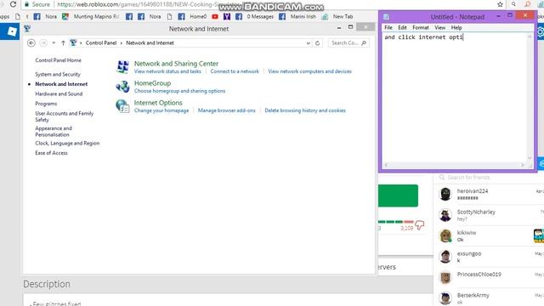
Task: Open Network and Sharing Center icon
Action: point(122,66)
